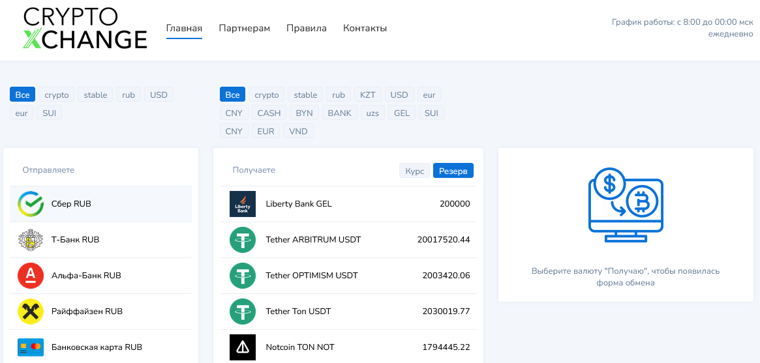The width and height of the screenshot is (760, 363).
Task: Click the Отправляете column heading
Action: (48, 170)
